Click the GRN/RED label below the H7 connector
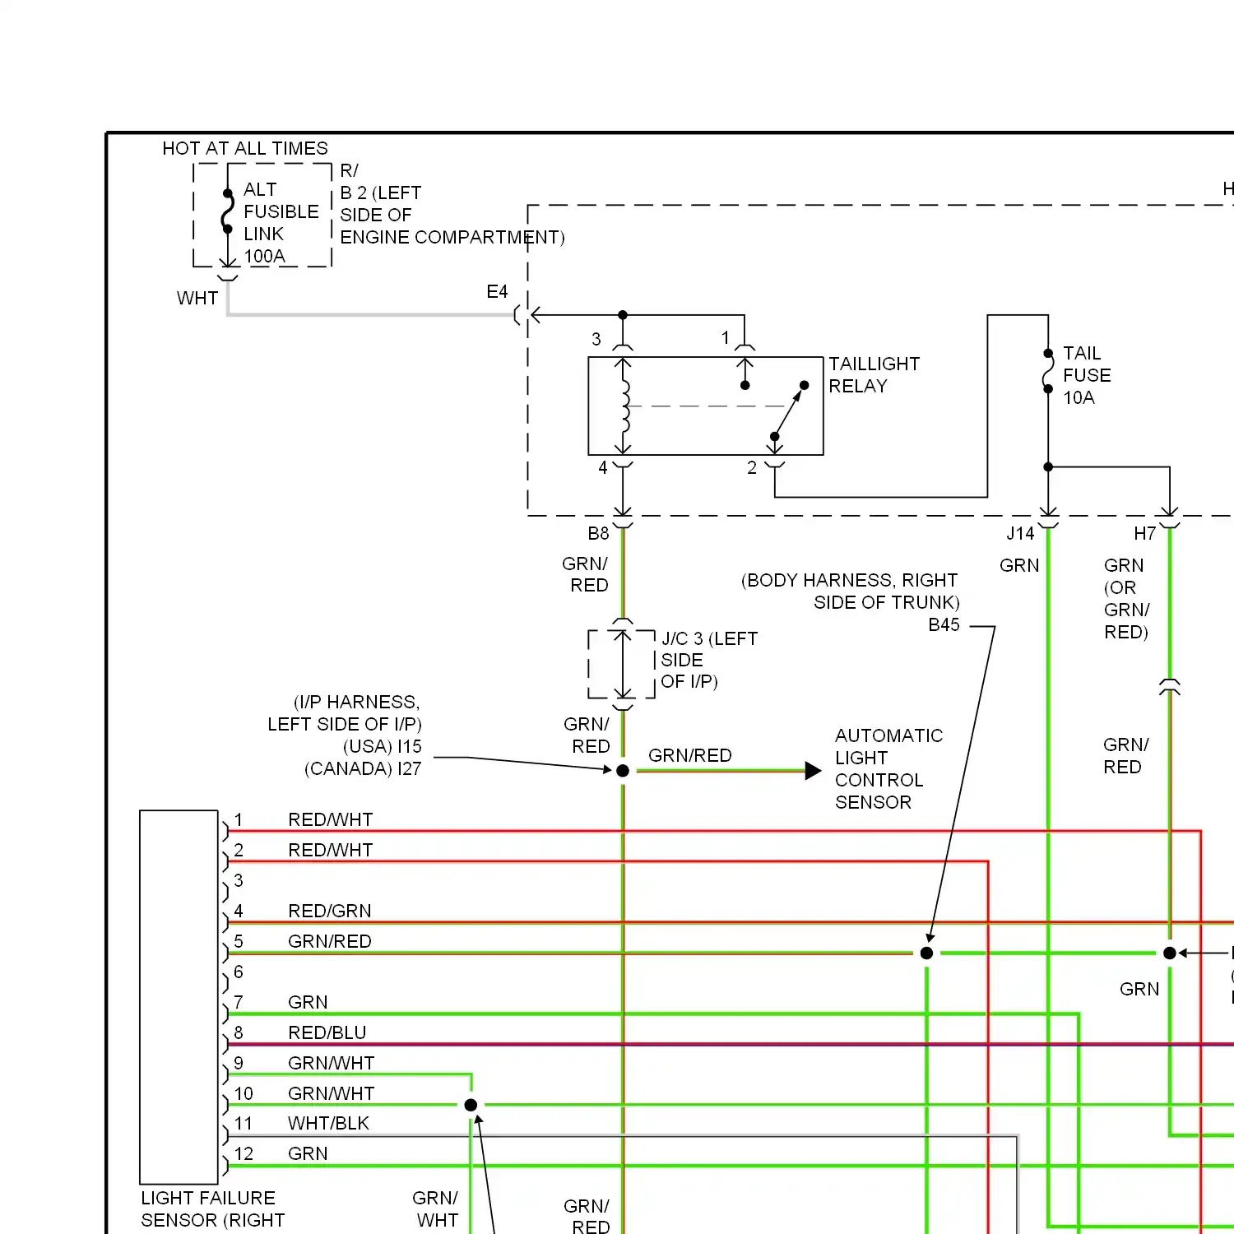 point(1125,756)
